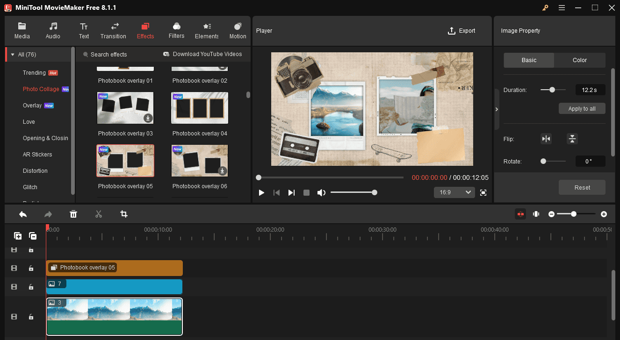Remove a timeline track

click(33, 236)
